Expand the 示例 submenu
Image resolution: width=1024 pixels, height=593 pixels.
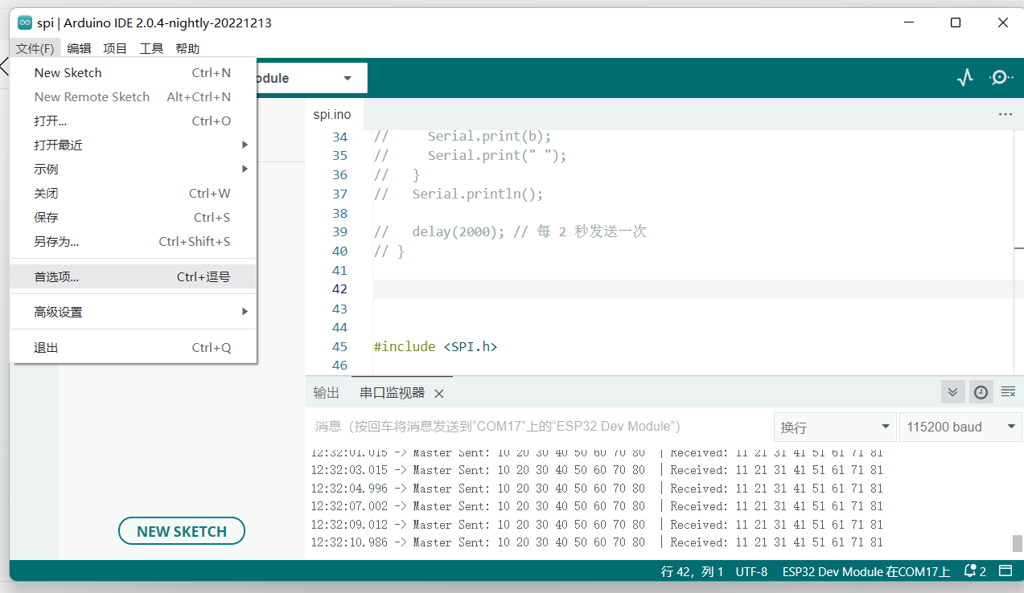pos(133,169)
